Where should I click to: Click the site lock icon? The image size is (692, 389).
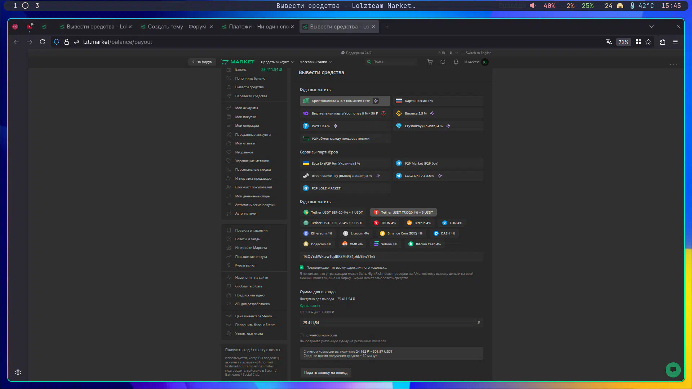(x=67, y=42)
